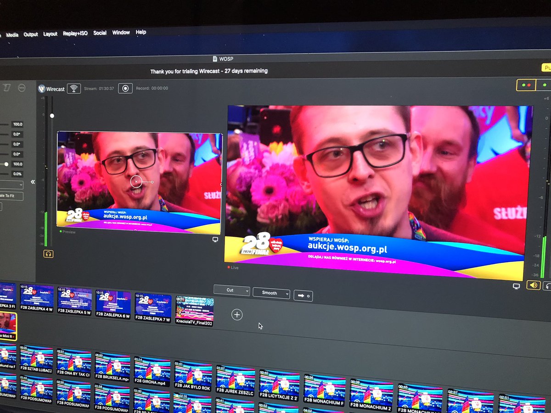The width and height of the screenshot is (551, 413).
Task: Click the Record timer 00:00:00 text
Action: tap(152, 88)
